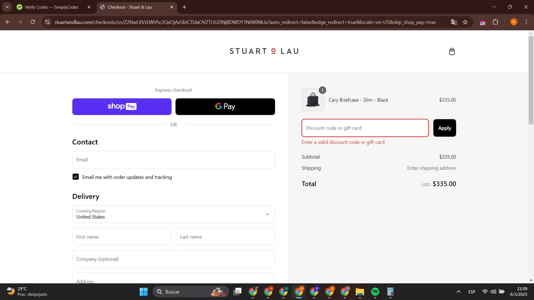This screenshot has height=300, width=534.
Task: Open the Chrome profile avatar K
Action: (514, 22)
